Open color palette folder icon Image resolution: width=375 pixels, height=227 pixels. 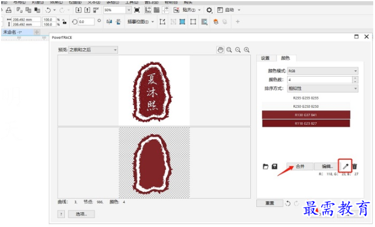pos(266,166)
